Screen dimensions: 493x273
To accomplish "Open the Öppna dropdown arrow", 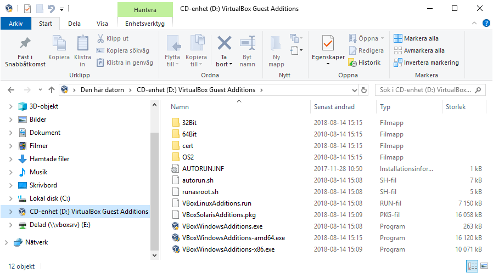I will 382,38.
